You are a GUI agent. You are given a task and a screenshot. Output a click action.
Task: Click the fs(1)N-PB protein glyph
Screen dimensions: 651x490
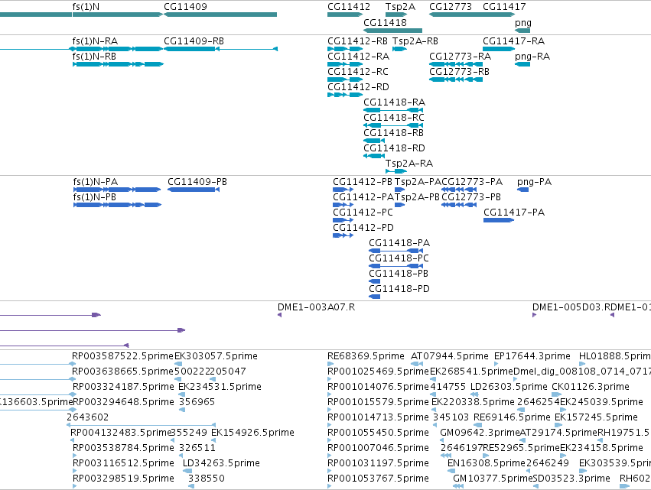[117, 205]
